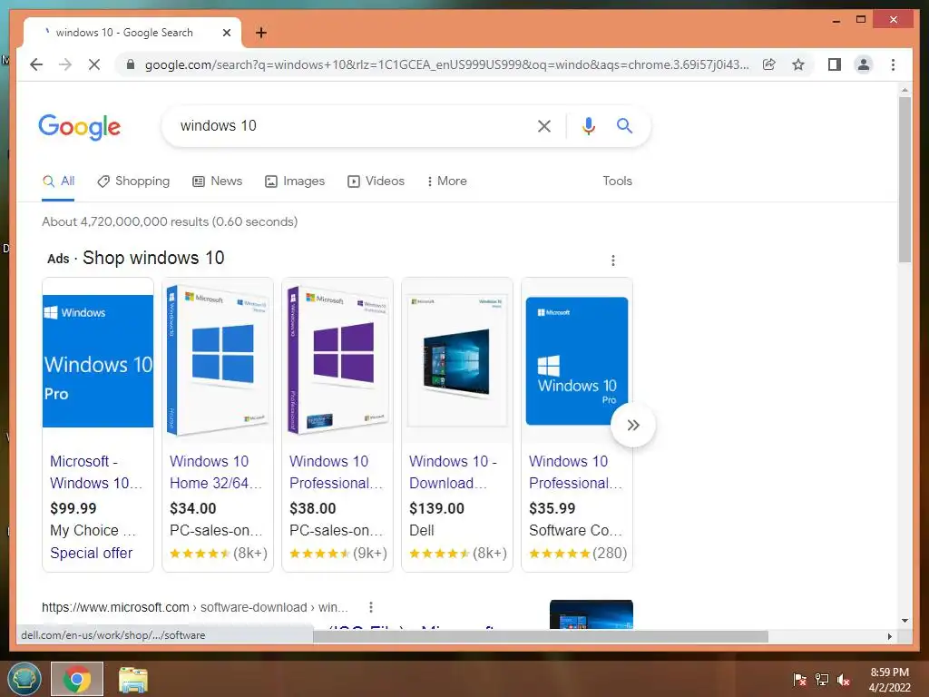Bookmark this page with star
This screenshot has height=697, width=929.
798,64
